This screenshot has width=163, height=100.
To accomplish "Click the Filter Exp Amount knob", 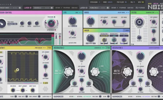I will [154, 22].
